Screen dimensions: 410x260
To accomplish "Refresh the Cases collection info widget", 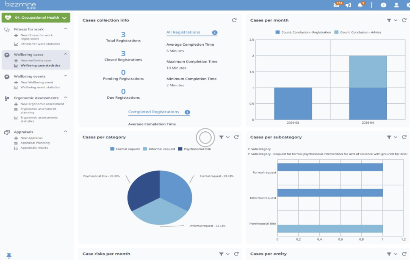I will pos(234,20).
